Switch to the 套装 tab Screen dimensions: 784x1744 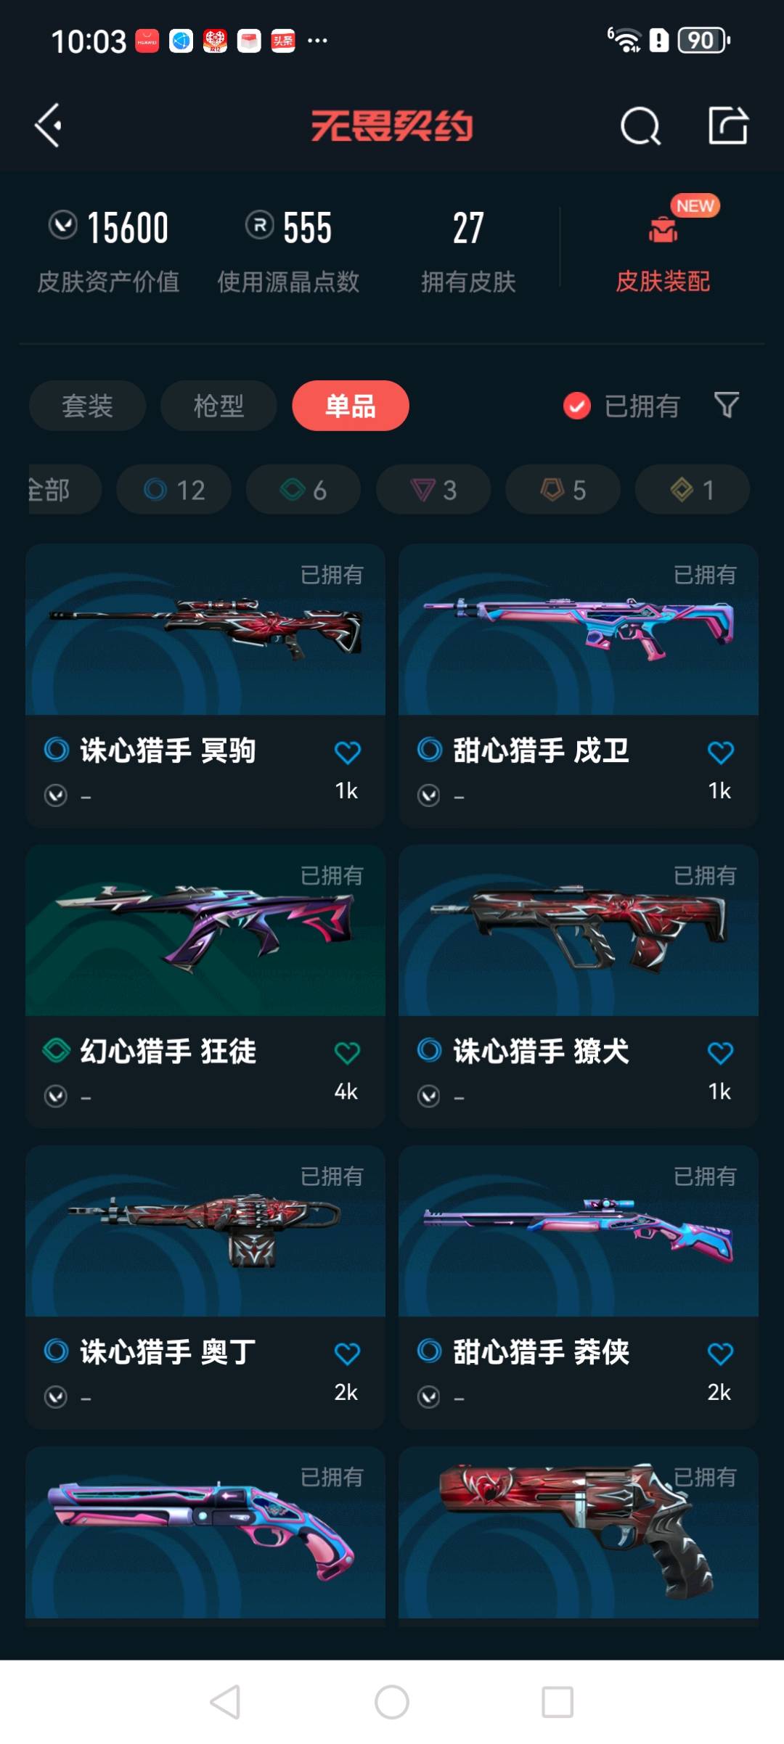coord(87,406)
